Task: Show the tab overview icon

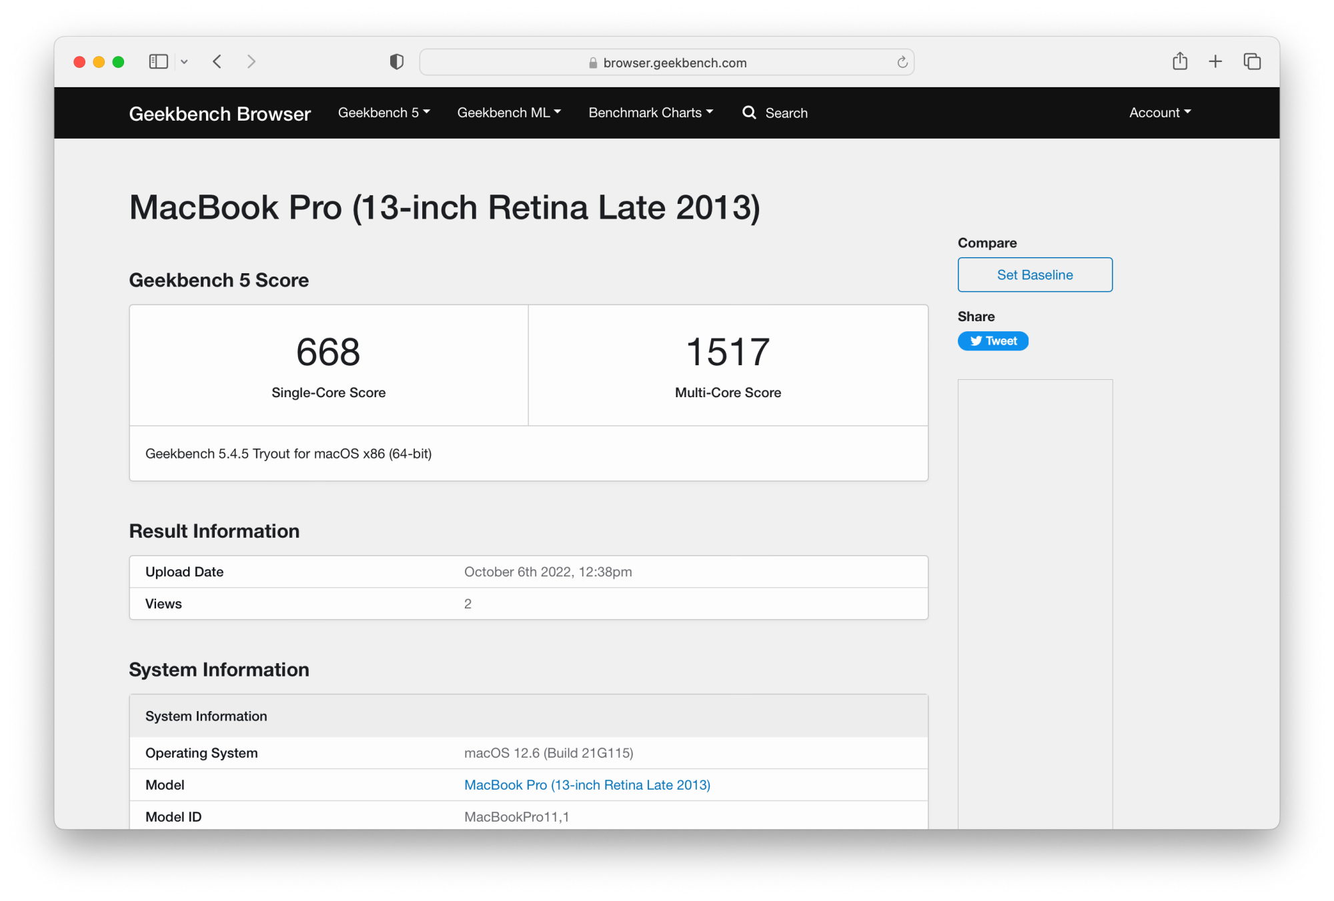Action: tap(1252, 61)
